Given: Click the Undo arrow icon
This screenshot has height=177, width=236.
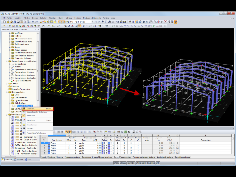Looking at the screenshot, I should 33,22.
